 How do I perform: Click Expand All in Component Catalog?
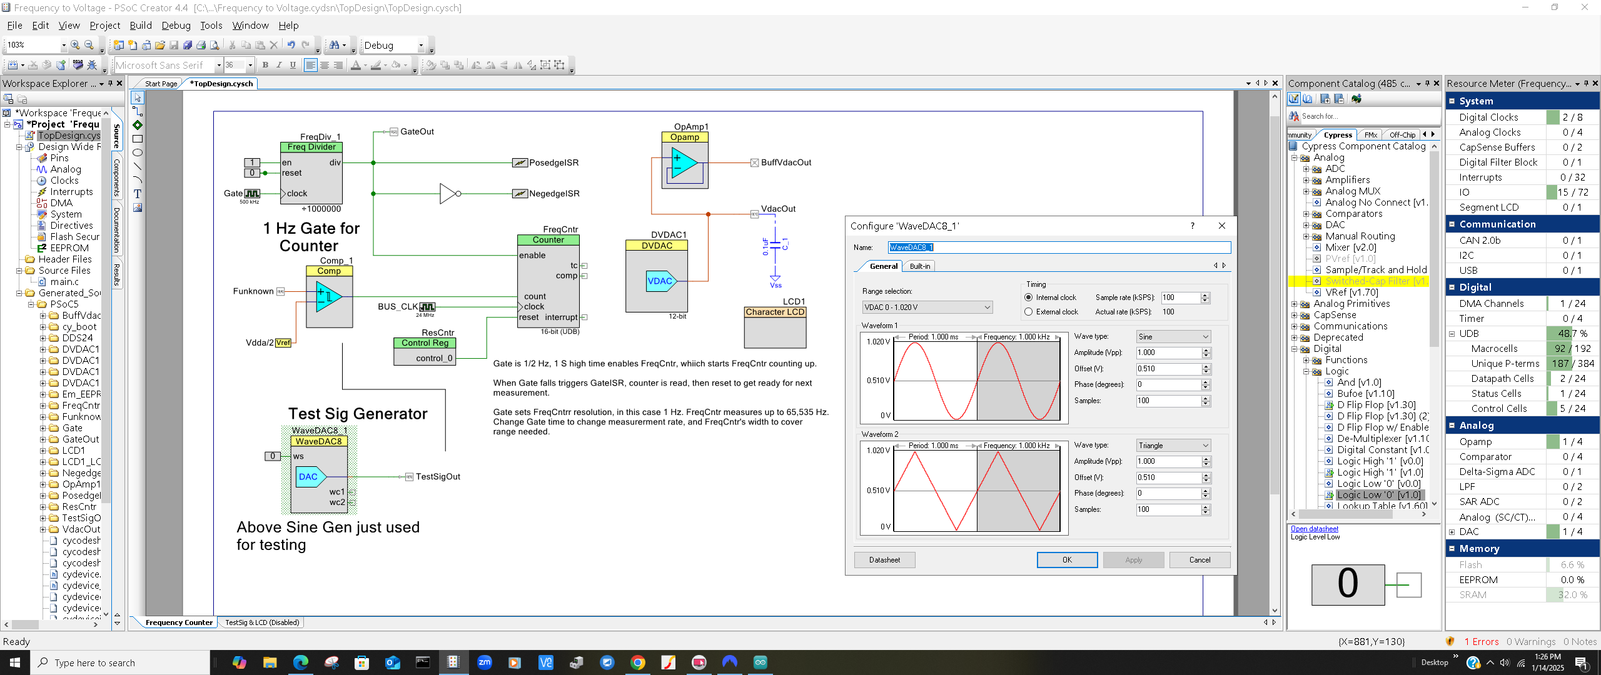[x=1325, y=99]
